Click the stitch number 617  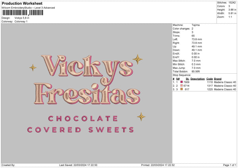click(x=187, y=90)
